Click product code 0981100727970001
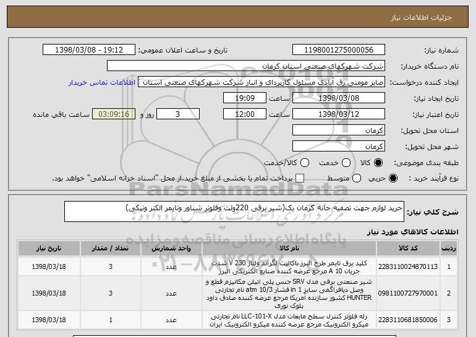The image size is (476, 337). click(408, 293)
